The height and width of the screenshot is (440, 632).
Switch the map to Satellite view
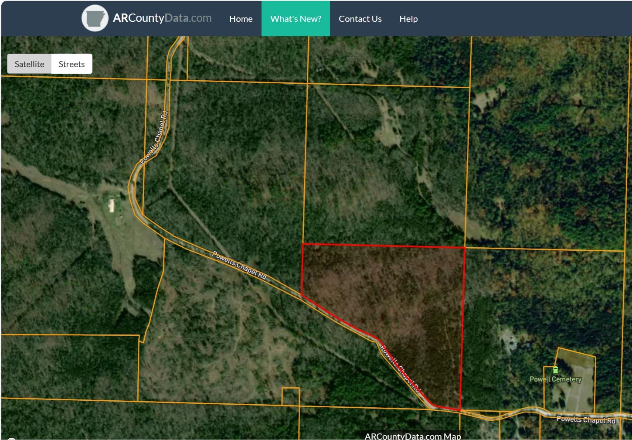pyautogui.click(x=29, y=64)
